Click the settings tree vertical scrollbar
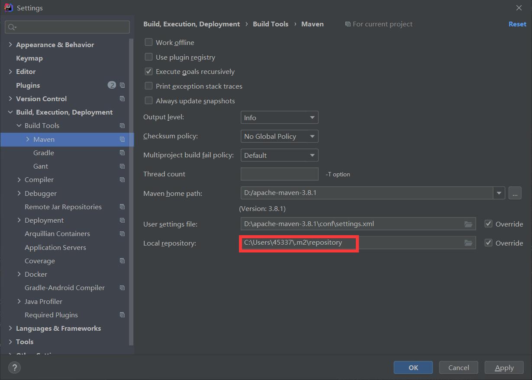The width and height of the screenshot is (532, 380). tap(132, 192)
